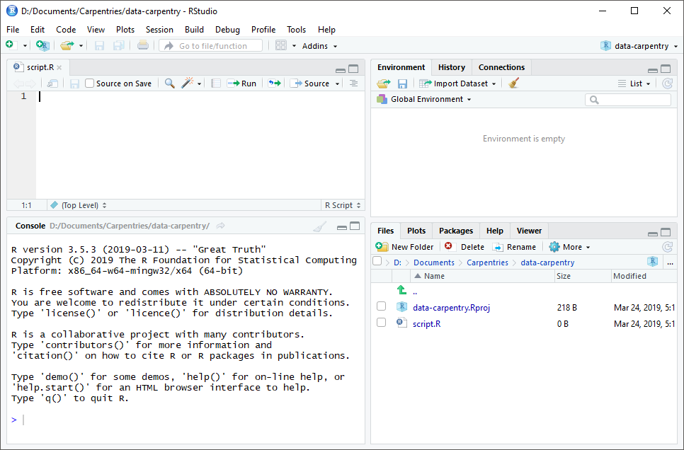Clear workspace objects with the broom icon
This screenshot has height=450, width=684.
point(513,83)
